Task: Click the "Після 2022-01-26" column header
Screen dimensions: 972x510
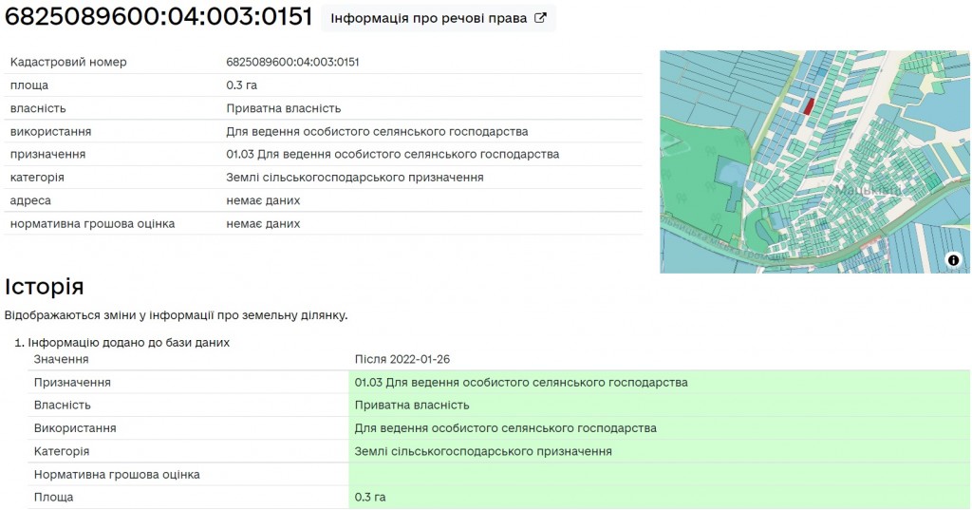Action: pos(402,359)
